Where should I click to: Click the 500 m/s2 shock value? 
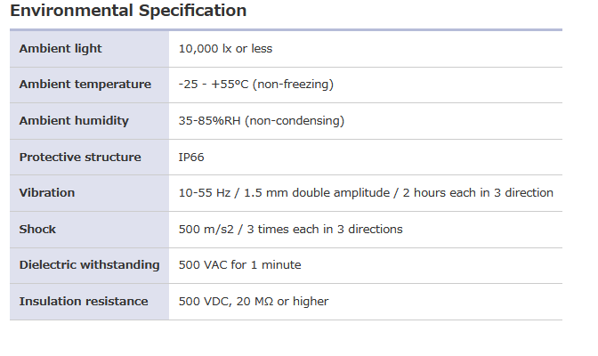click(208, 229)
